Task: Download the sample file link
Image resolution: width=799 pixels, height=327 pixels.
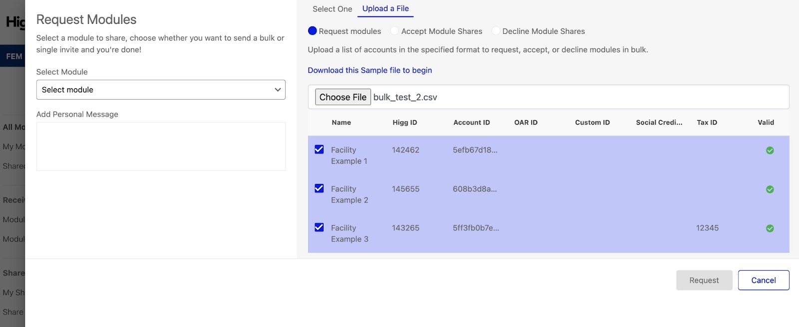Action: pos(370,70)
